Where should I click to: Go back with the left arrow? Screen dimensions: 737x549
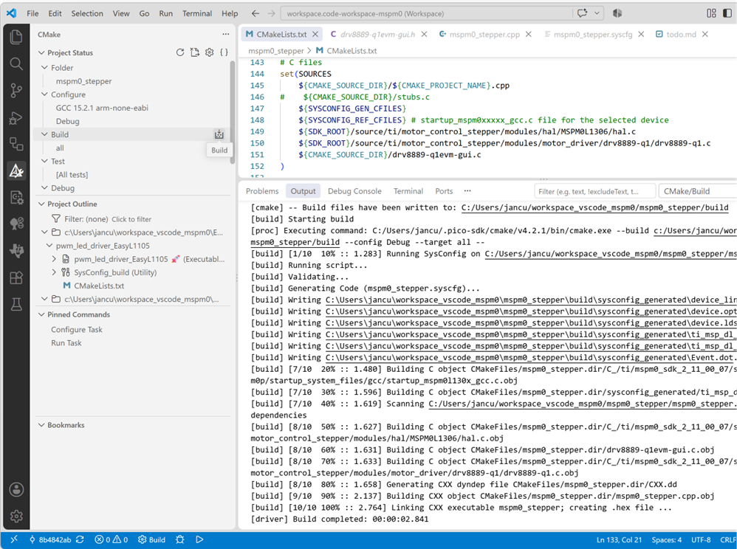[x=255, y=13]
